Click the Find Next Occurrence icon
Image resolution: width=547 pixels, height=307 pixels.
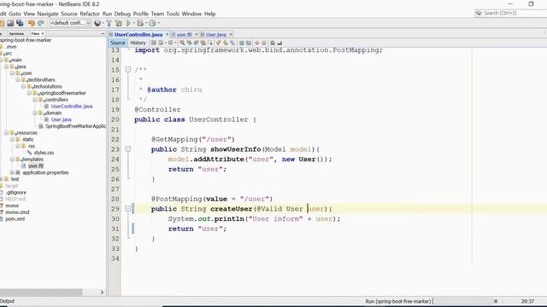click(196, 43)
